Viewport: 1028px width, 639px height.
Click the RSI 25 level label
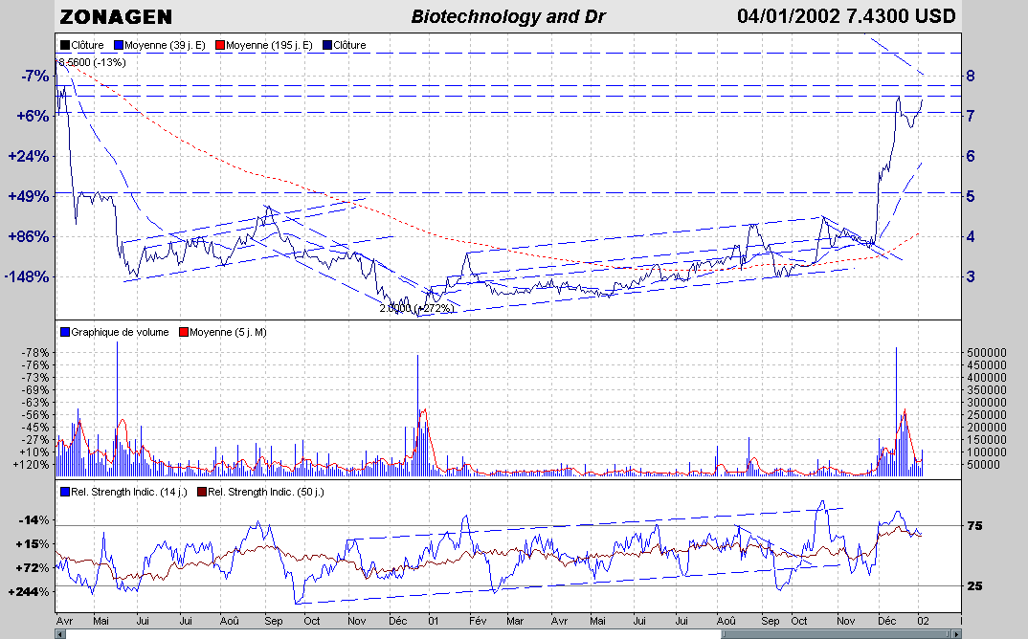[974, 586]
